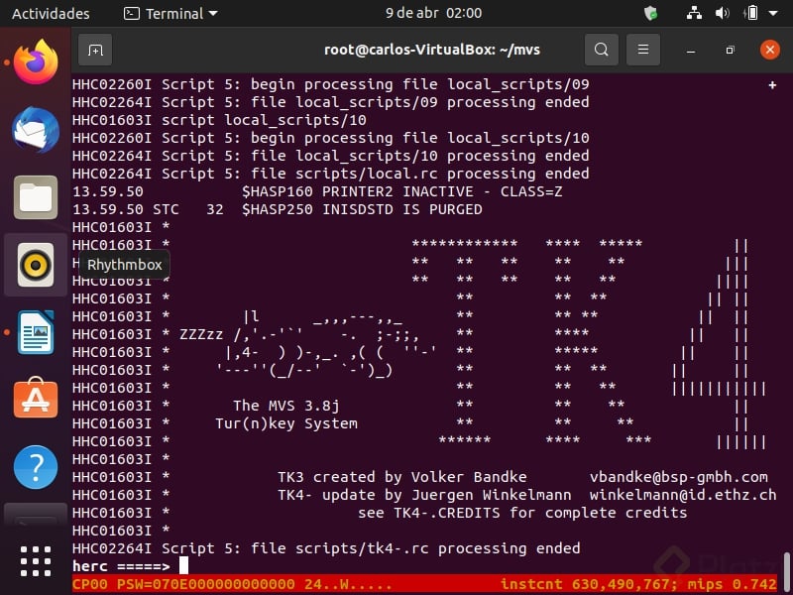Click the text winkelmann@id.ethz.ch
Image resolution: width=793 pixels, height=595 pixels.
tap(683, 494)
